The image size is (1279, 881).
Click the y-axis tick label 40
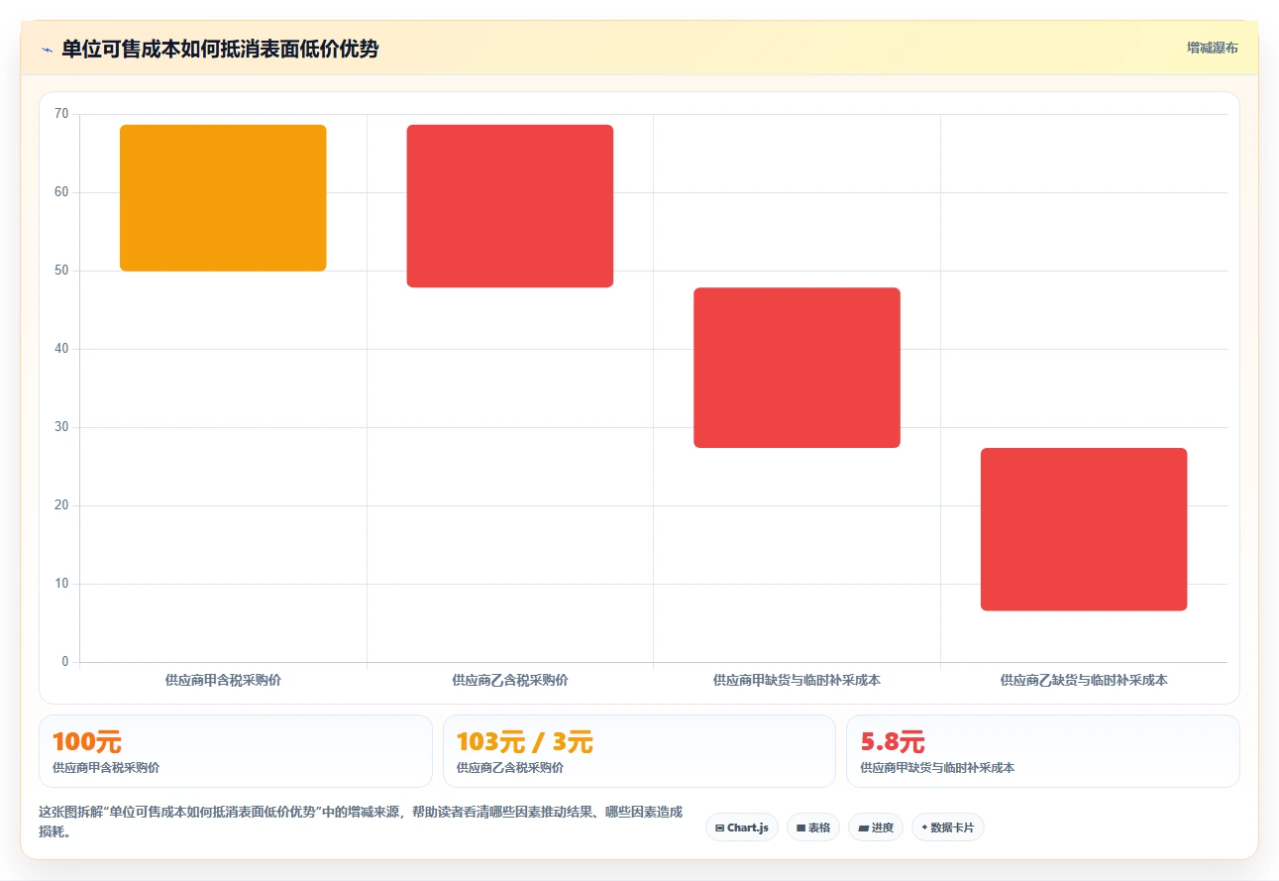(x=61, y=349)
